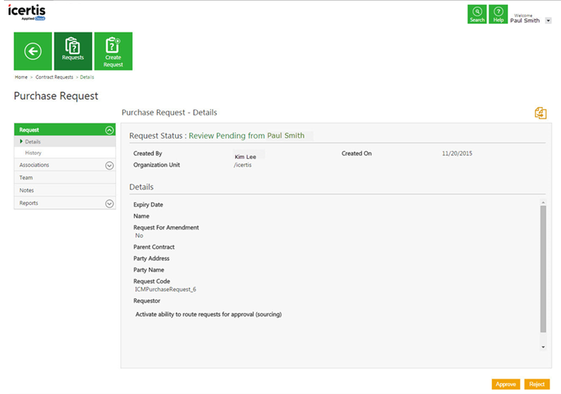Click the Reject button

(x=537, y=384)
